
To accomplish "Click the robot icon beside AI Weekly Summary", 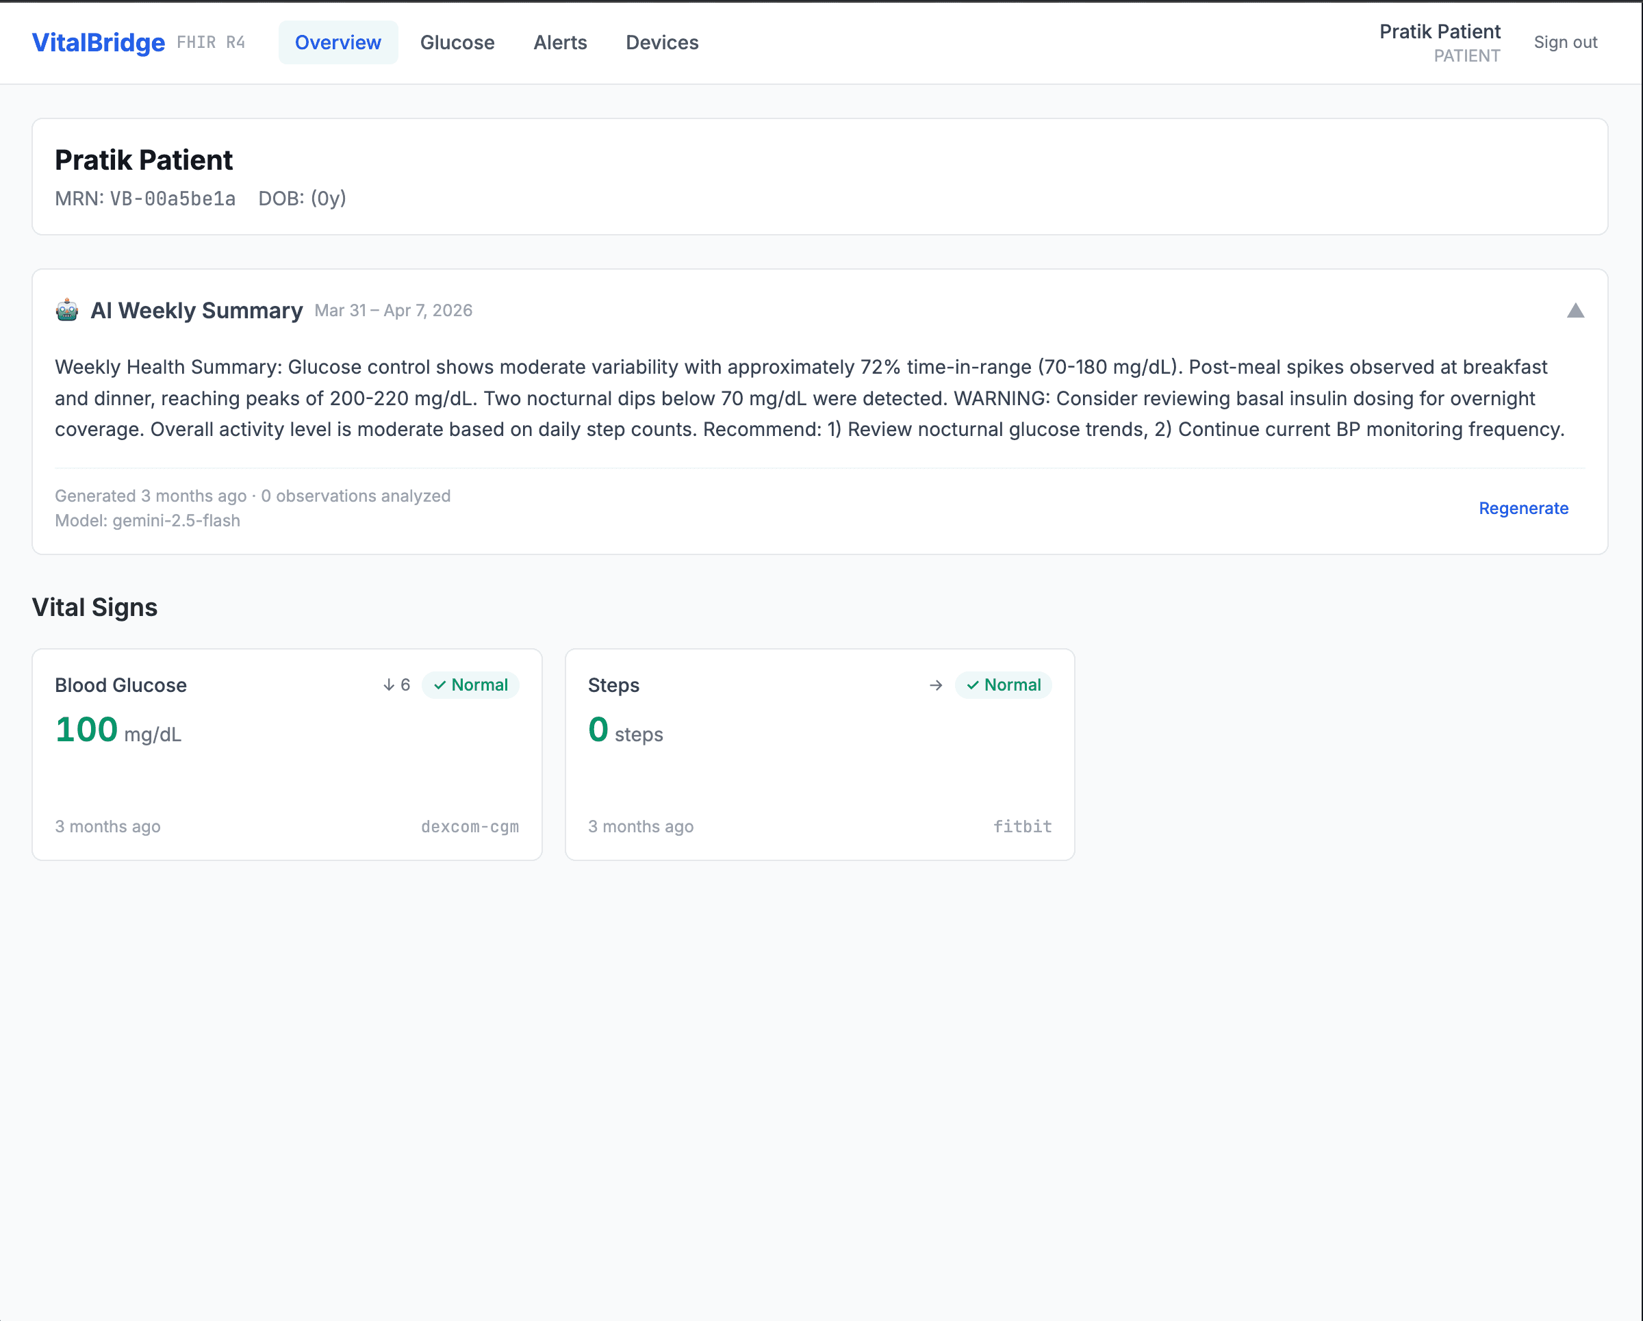I will click(67, 311).
